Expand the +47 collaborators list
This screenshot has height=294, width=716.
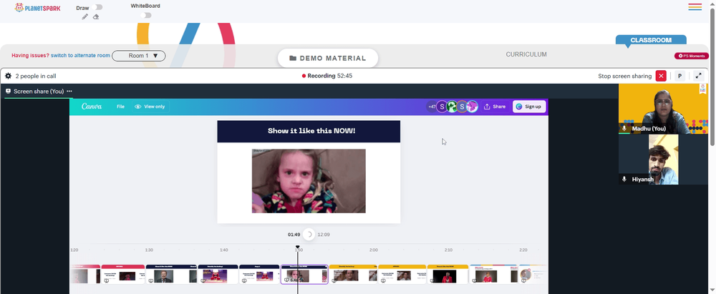click(x=432, y=107)
